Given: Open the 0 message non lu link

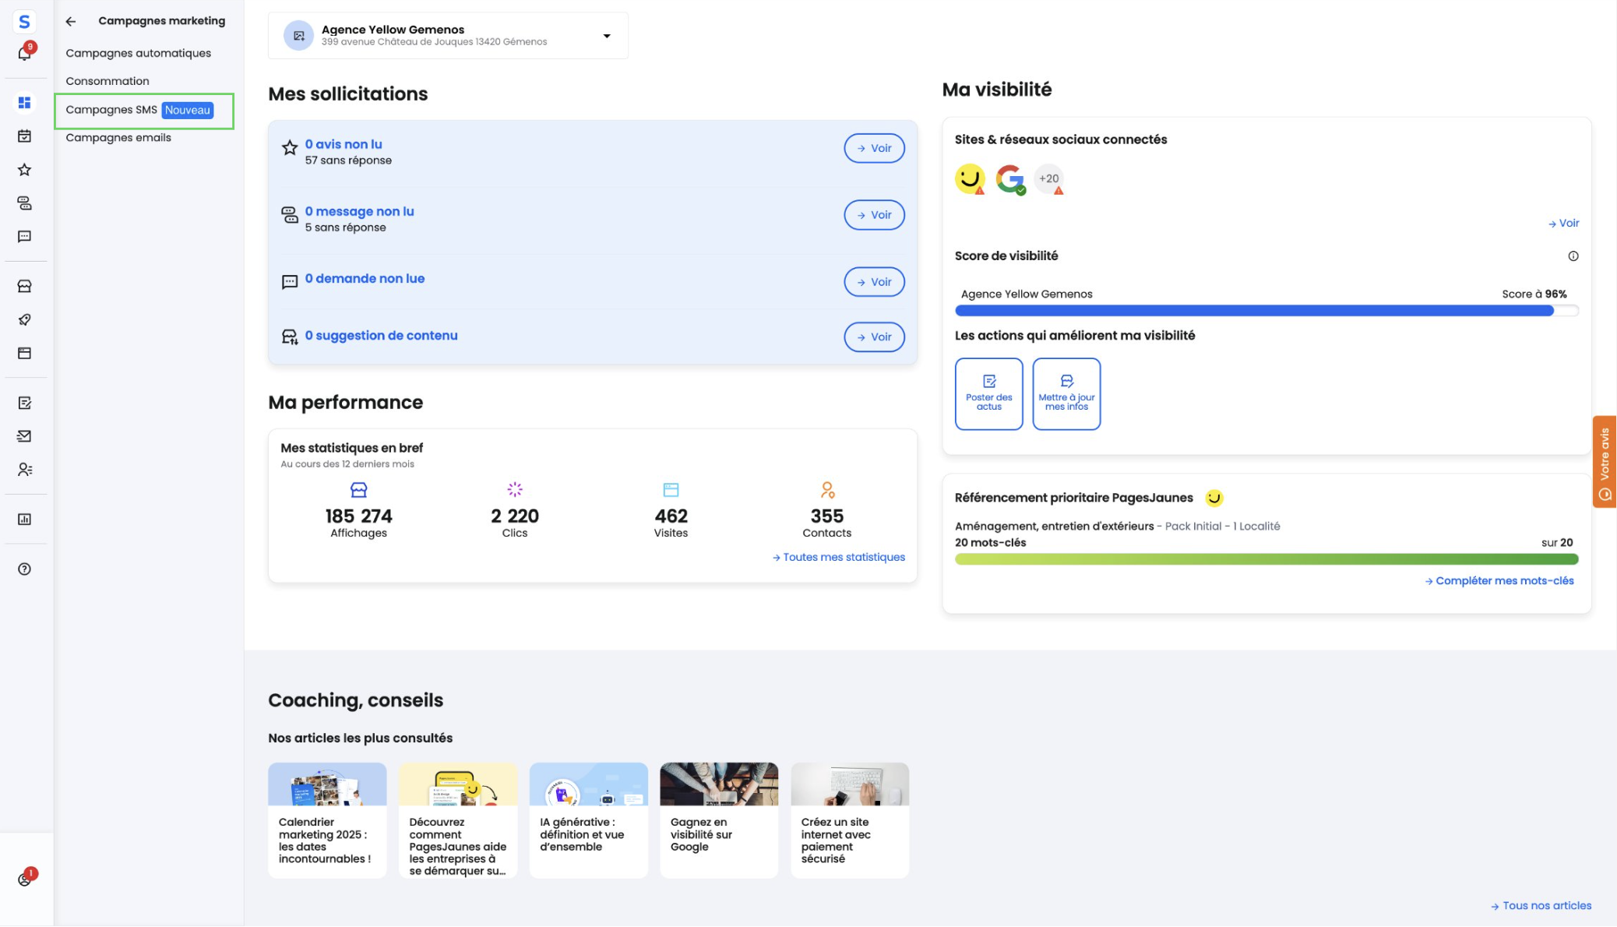Looking at the screenshot, I should (x=359, y=211).
